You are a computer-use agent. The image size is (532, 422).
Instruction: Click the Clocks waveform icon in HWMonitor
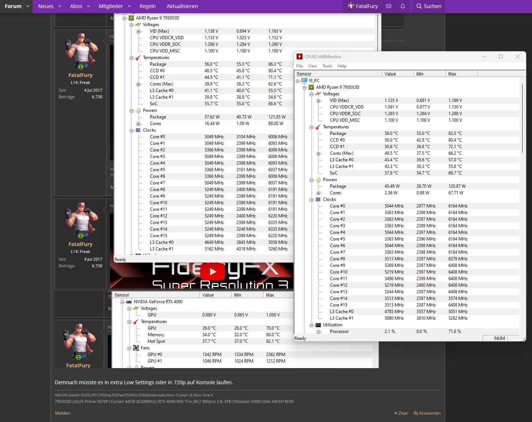[318, 199]
